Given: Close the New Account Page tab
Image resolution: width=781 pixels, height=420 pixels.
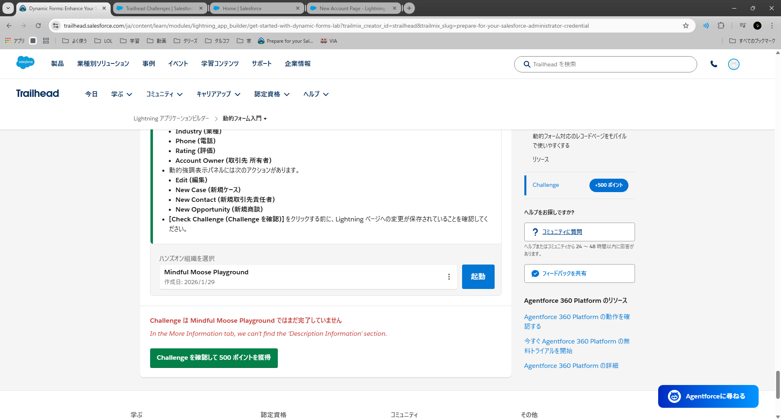Looking at the screenshot, I should pyautogui.click(x=395, y=8).
